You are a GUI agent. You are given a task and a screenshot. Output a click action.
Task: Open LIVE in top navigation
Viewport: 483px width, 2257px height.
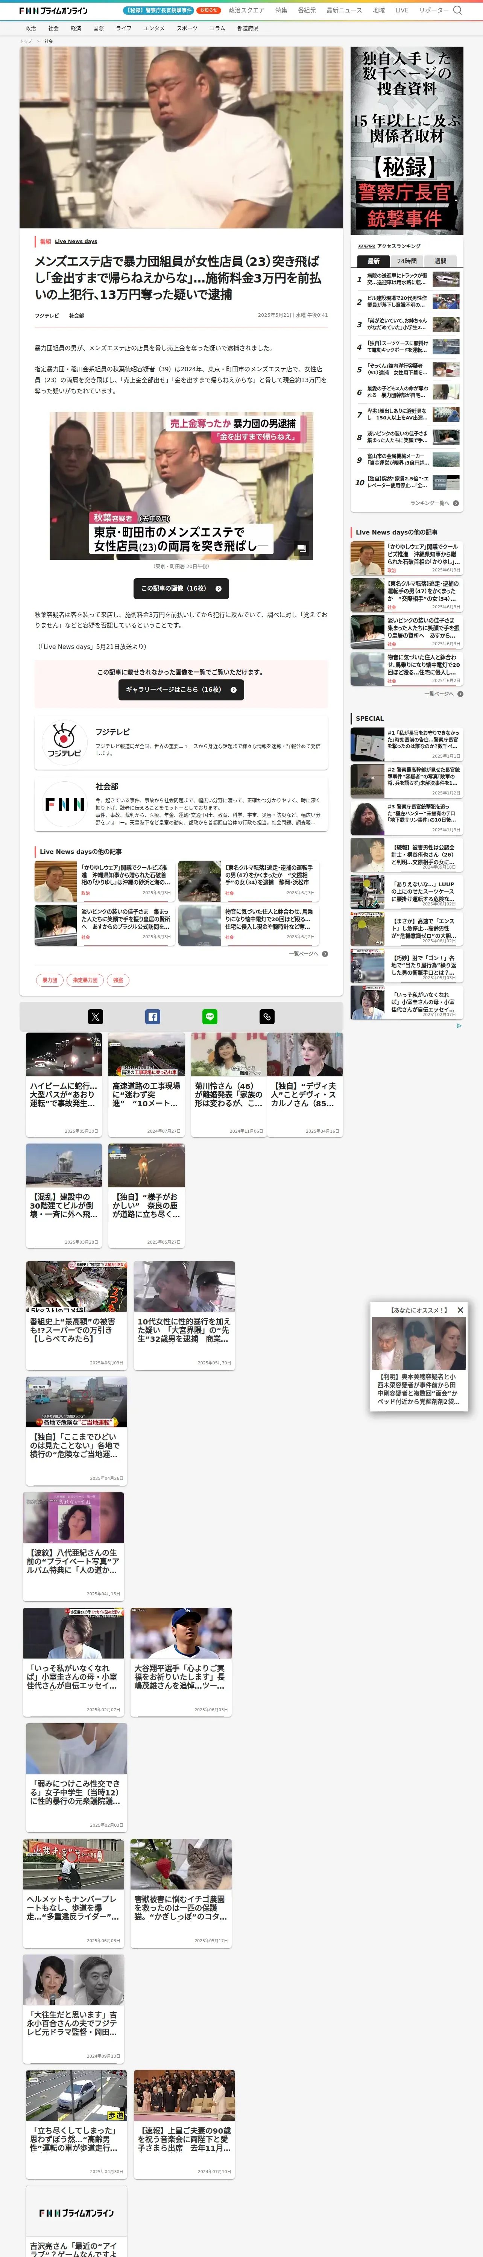coord(401,11)
